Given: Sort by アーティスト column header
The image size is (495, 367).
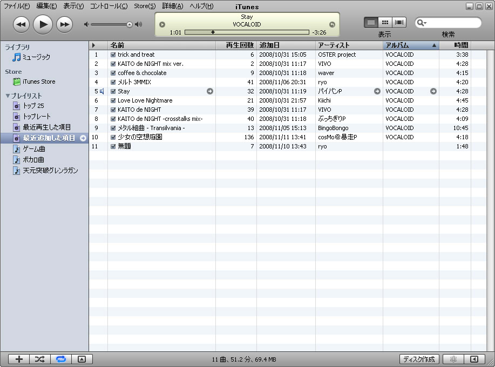Looking at the screenshot, I should (x=349, y=45).
